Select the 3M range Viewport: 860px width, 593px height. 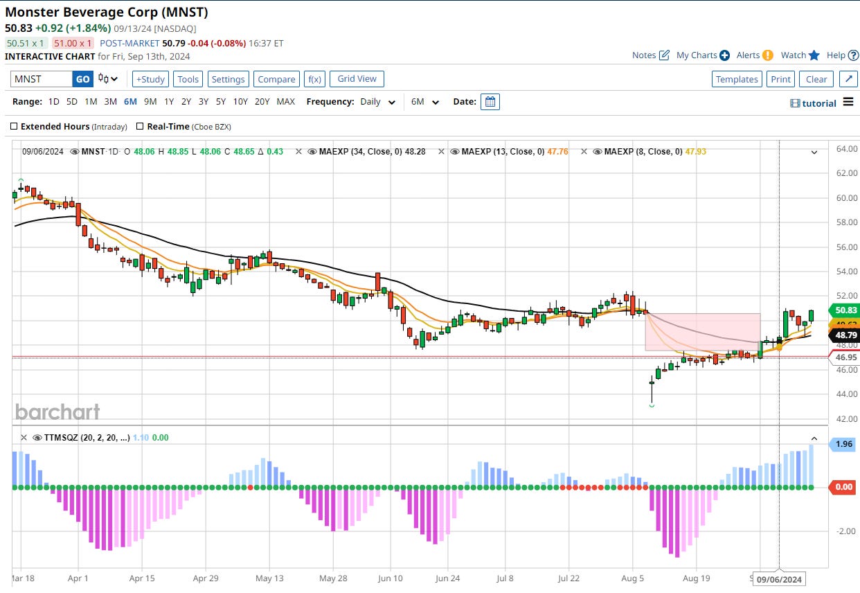110,102
